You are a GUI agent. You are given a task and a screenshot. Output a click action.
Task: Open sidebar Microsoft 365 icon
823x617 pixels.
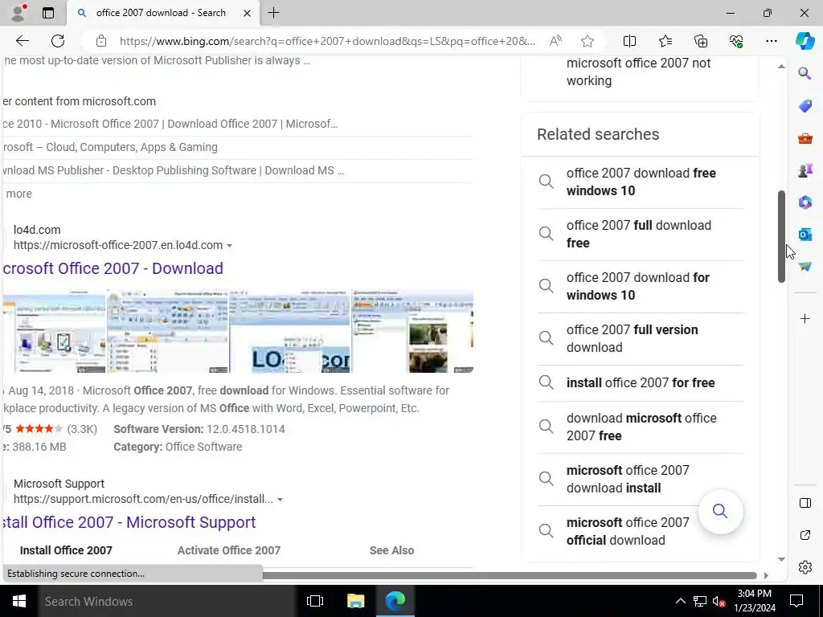(805, 202)
